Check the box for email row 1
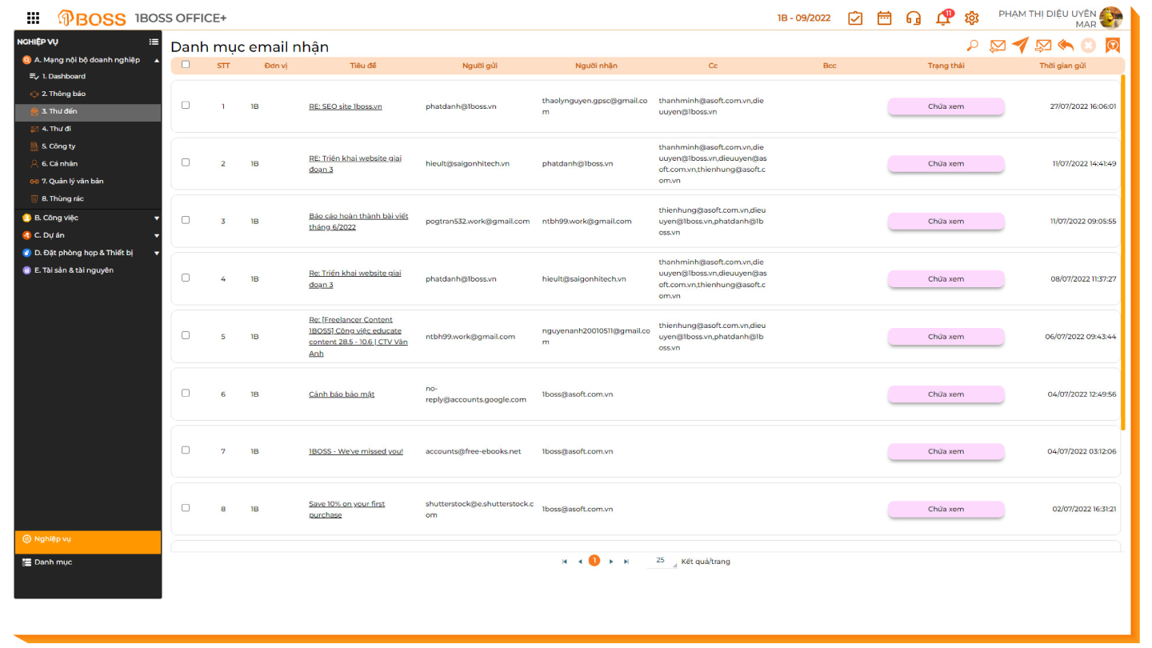 (x=186, y=105)
